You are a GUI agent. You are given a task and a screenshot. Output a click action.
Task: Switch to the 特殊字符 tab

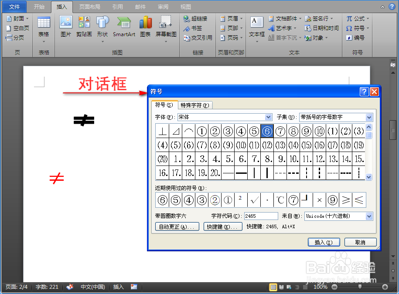[194, 105]
